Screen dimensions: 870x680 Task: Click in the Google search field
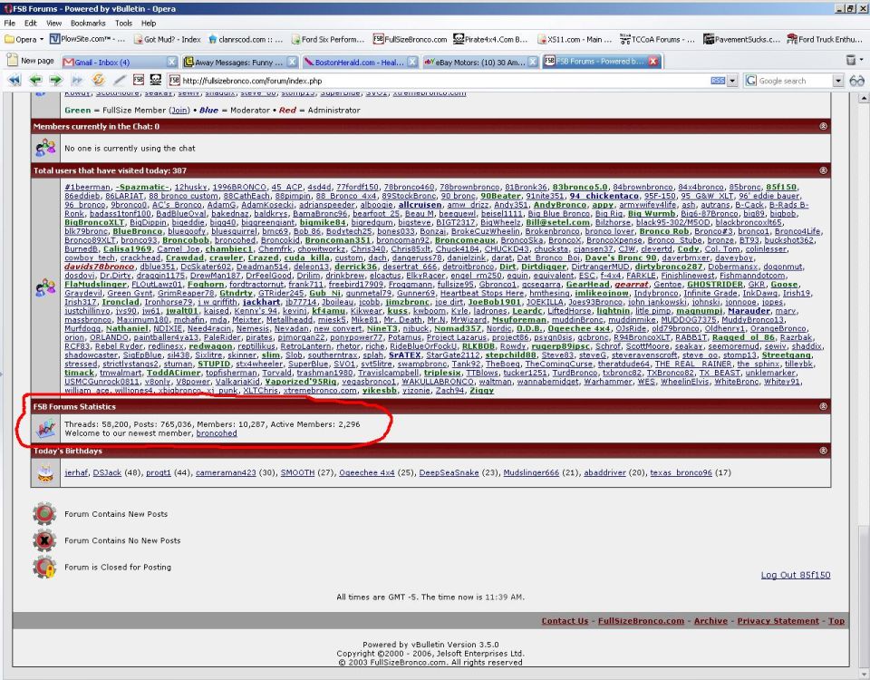pyautogui.click(x=794, y=81)
